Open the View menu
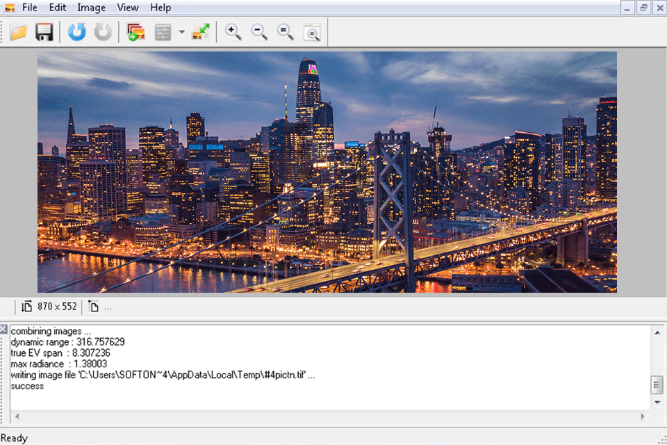The height and width of the screenshot is (445, 667). [128, 8]
